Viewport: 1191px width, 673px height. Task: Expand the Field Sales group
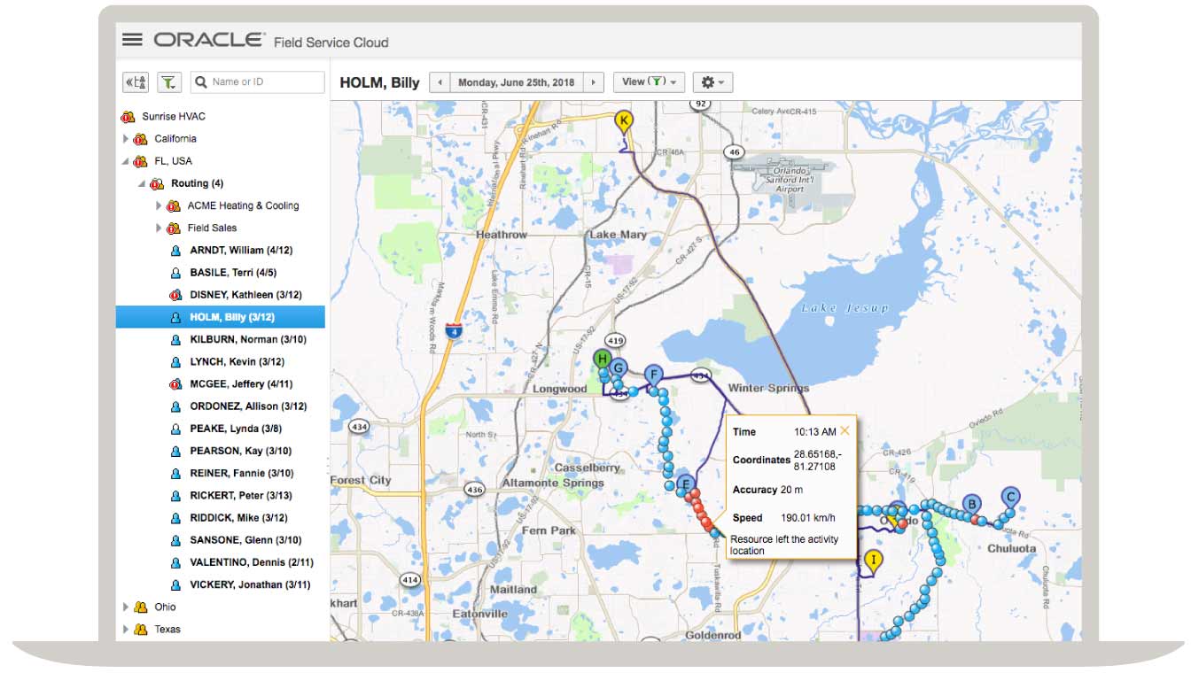160,228
